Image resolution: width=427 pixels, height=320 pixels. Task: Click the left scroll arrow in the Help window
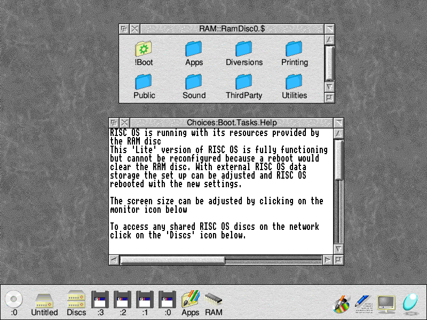pyautogui.click(x=114, y=260)
